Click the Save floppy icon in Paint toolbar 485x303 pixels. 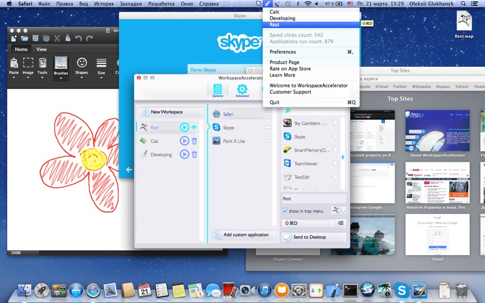36,38
